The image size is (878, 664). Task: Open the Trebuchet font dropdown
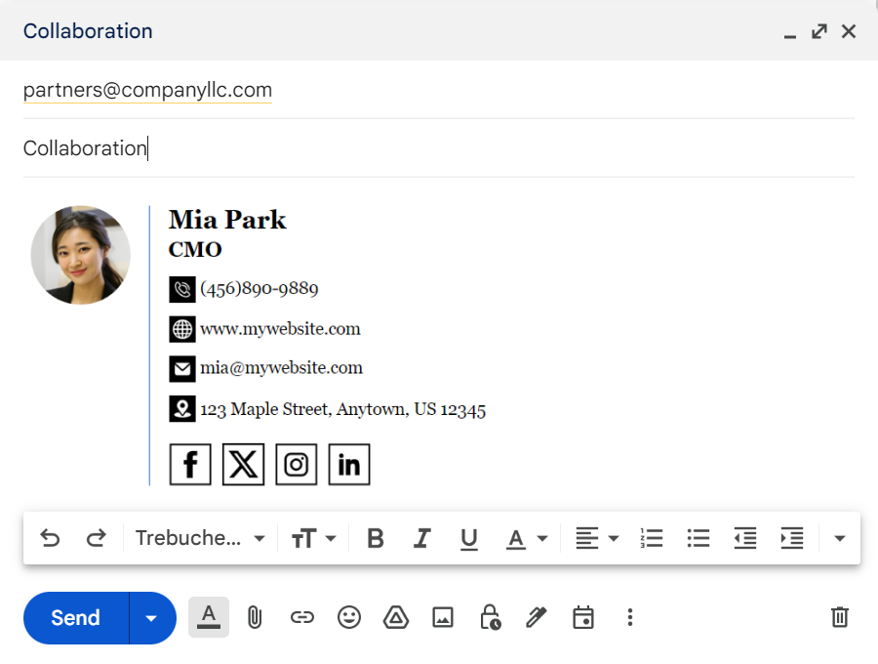pyautogui.click(x=200, y=538)
